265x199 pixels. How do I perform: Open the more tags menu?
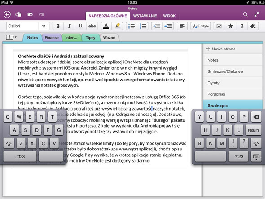pos(253,26)
